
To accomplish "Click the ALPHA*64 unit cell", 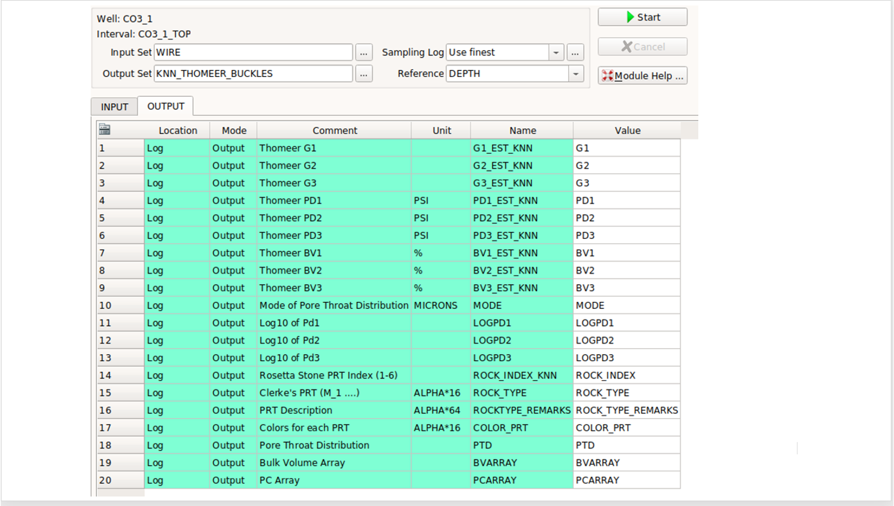I will pyautogui.click(x=441, y=411).
